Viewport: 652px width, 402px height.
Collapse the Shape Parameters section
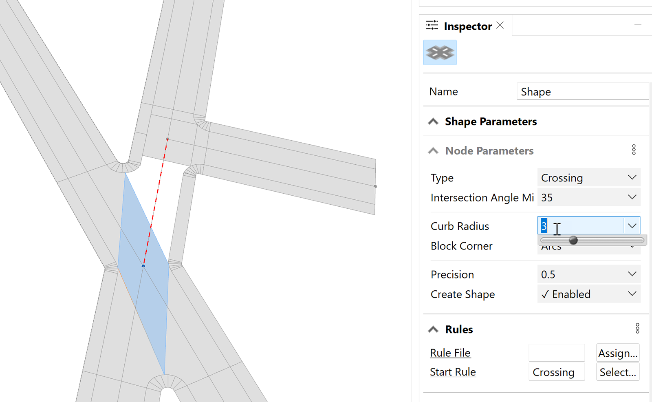(x=434, y=121)
